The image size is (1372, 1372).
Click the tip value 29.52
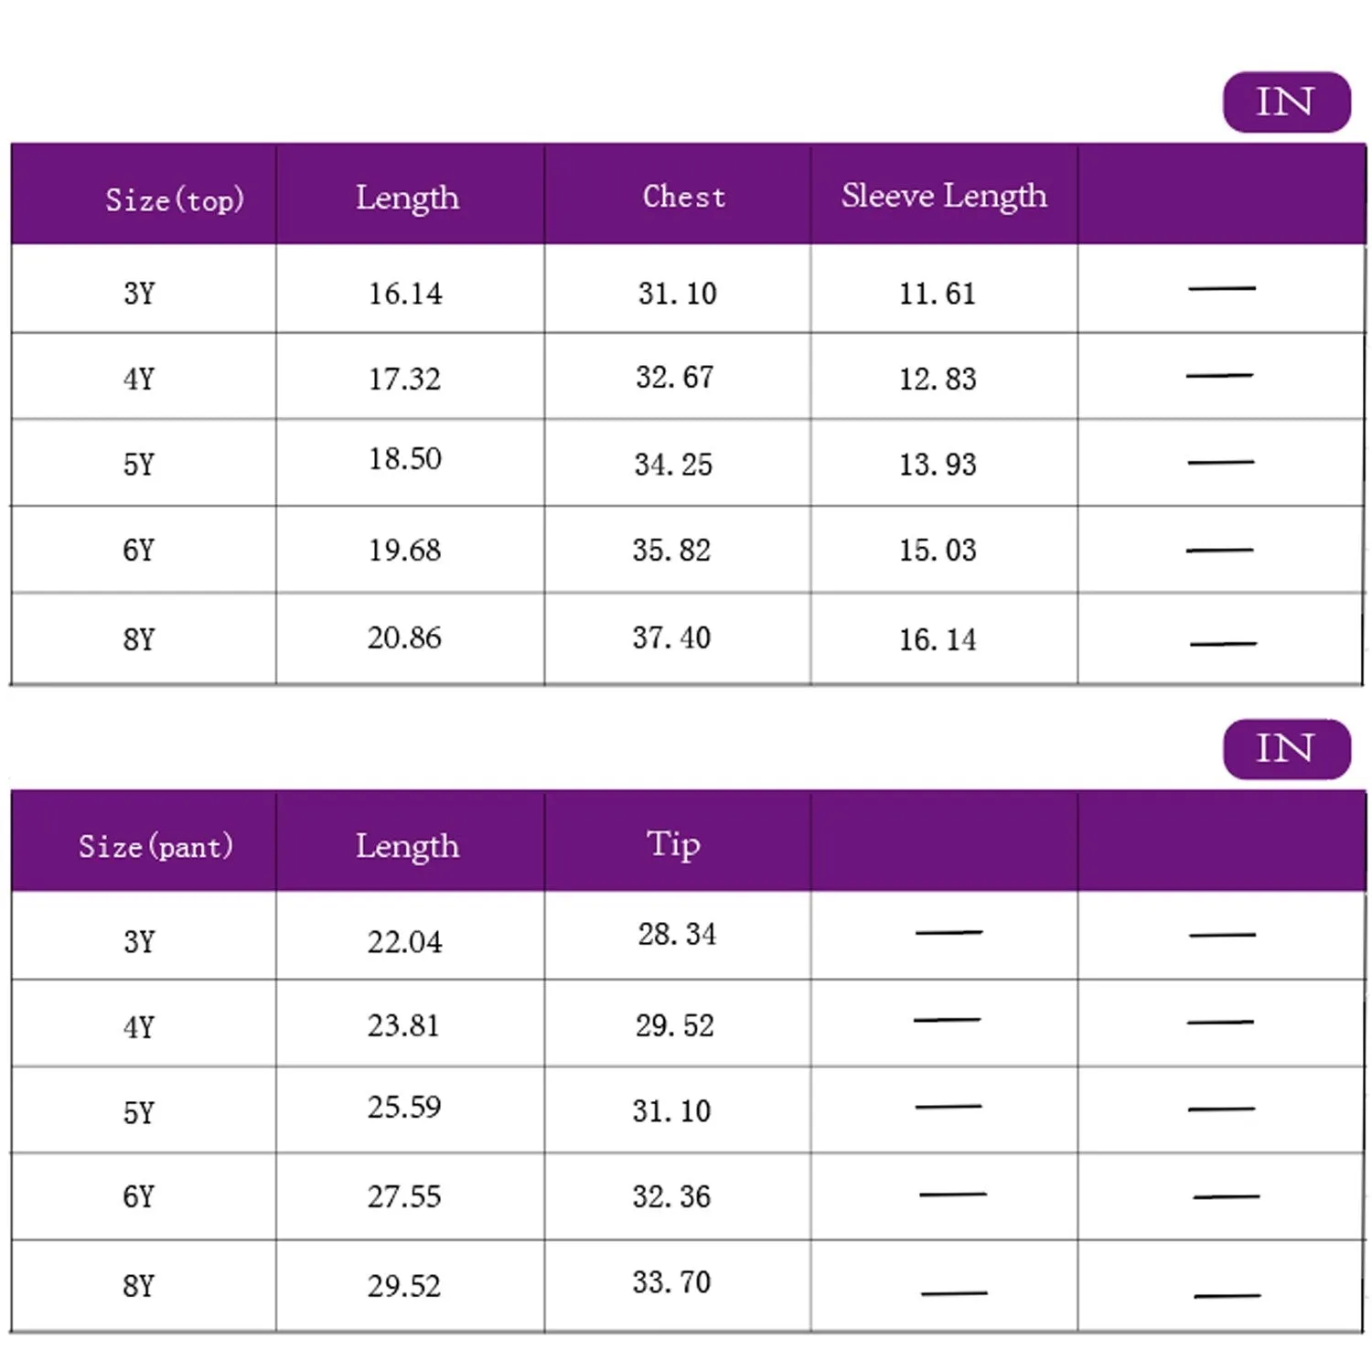click(674, 1025)
